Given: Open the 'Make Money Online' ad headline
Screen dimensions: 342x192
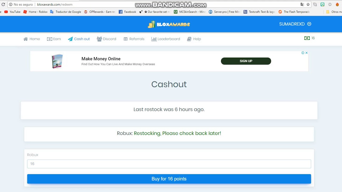Looking at the screenshot, I should 101,59.
